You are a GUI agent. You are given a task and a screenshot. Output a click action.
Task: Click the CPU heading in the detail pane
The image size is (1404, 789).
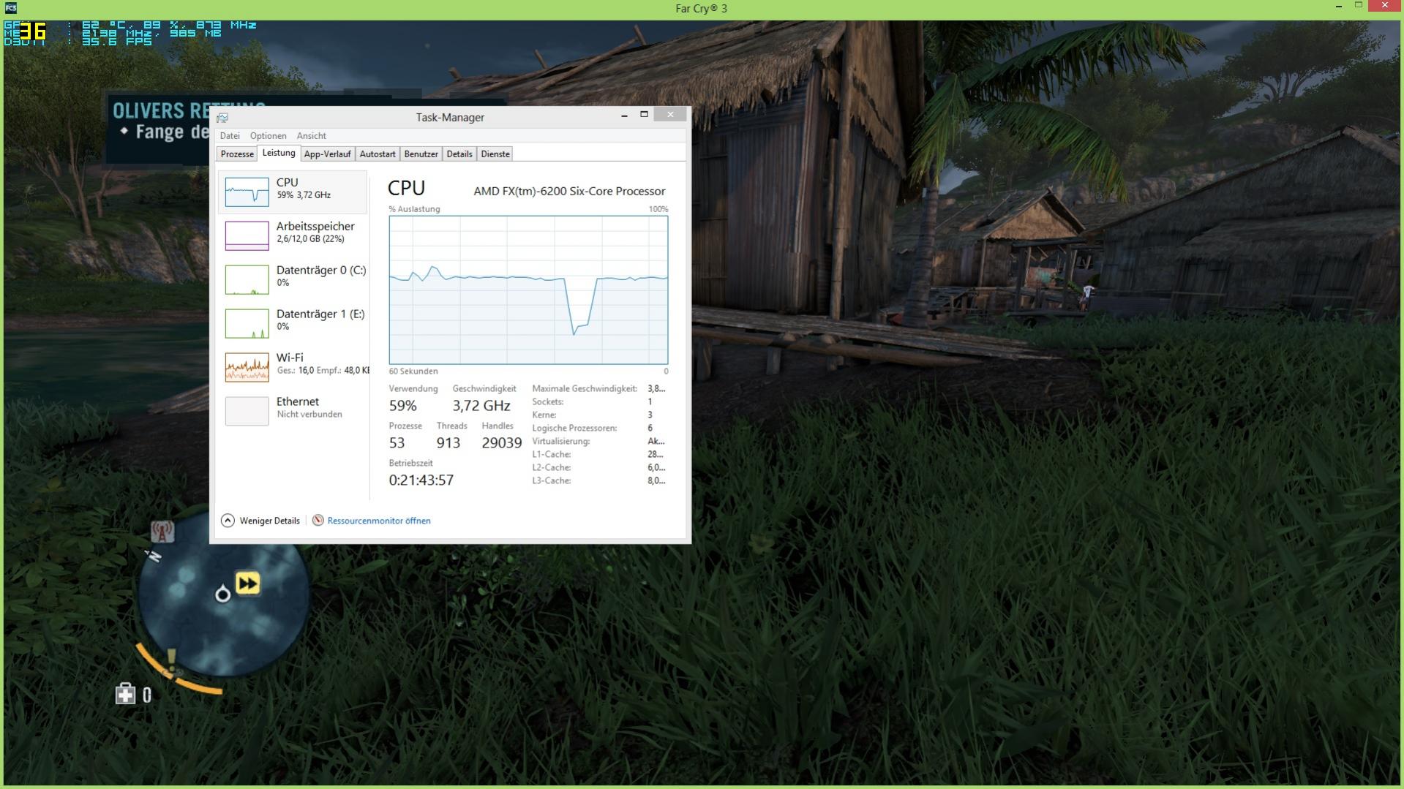coord(406,188)
